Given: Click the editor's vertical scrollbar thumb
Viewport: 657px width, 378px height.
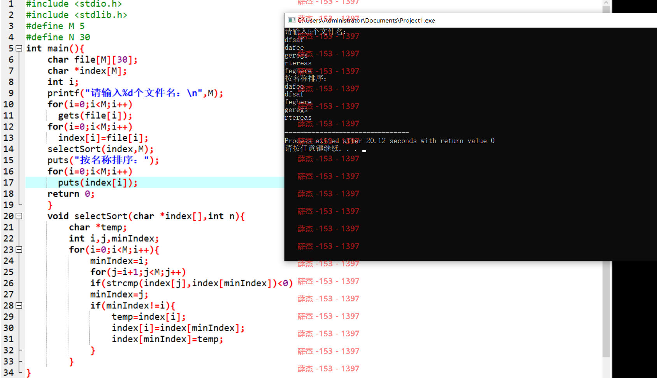Looking at the screenshot, I should coord(606,182).
